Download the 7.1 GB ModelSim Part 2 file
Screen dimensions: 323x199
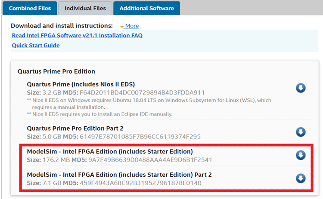(x=301, y=178)
